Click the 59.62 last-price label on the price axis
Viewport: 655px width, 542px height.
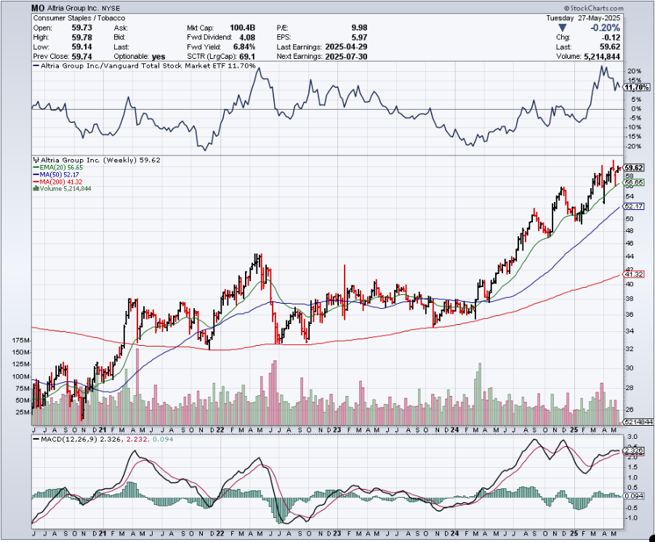coord(634,168)
